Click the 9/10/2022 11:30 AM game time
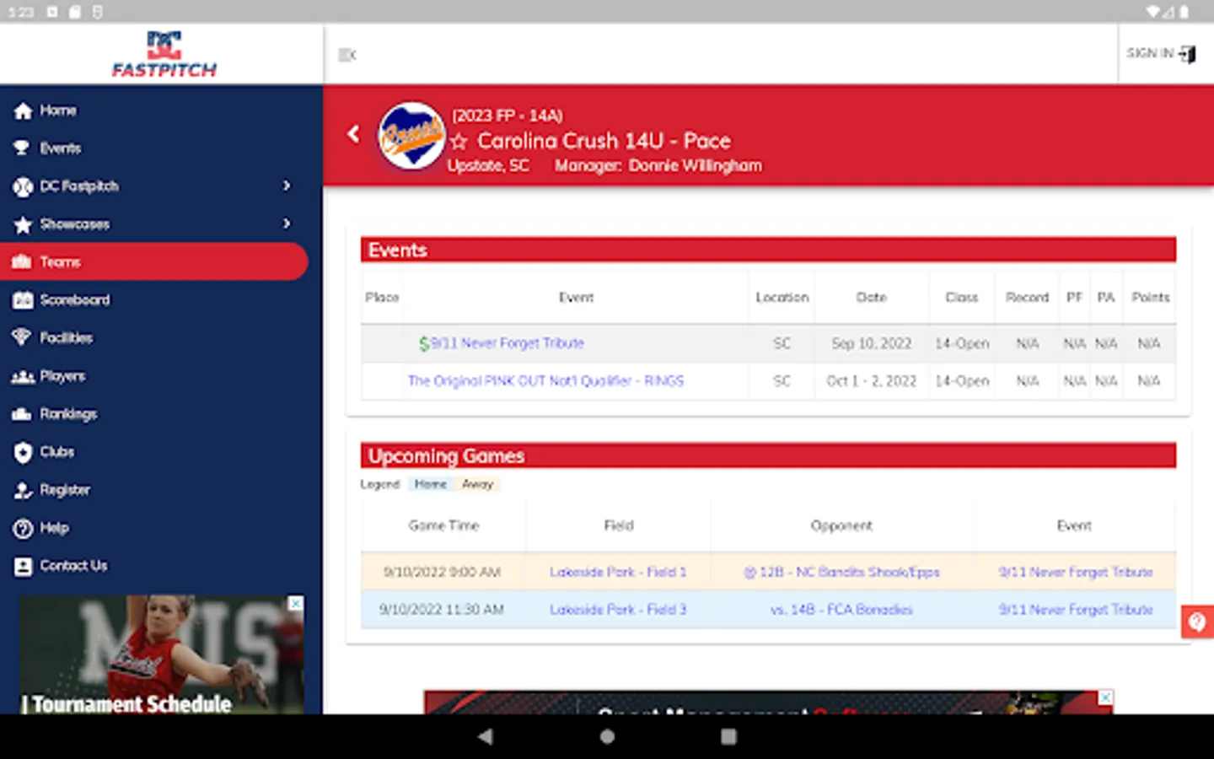This screenshot has width=1214, height=759. pos(442,610)
